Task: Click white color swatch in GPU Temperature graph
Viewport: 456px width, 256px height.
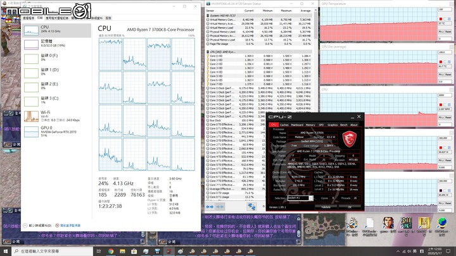Action: [x=445, y=19]
